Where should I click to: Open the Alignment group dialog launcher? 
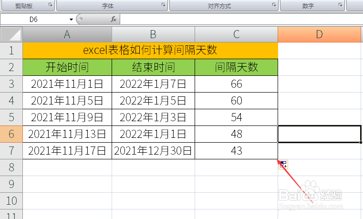274,5
